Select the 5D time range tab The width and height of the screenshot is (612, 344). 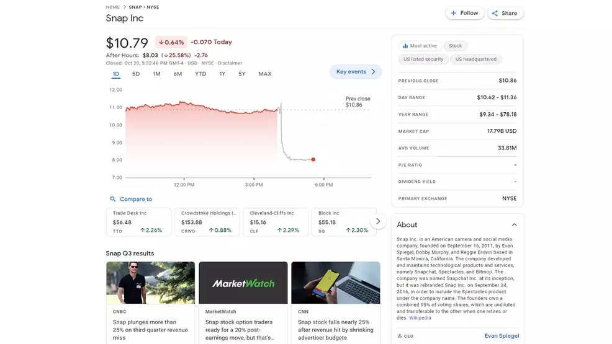136,74
